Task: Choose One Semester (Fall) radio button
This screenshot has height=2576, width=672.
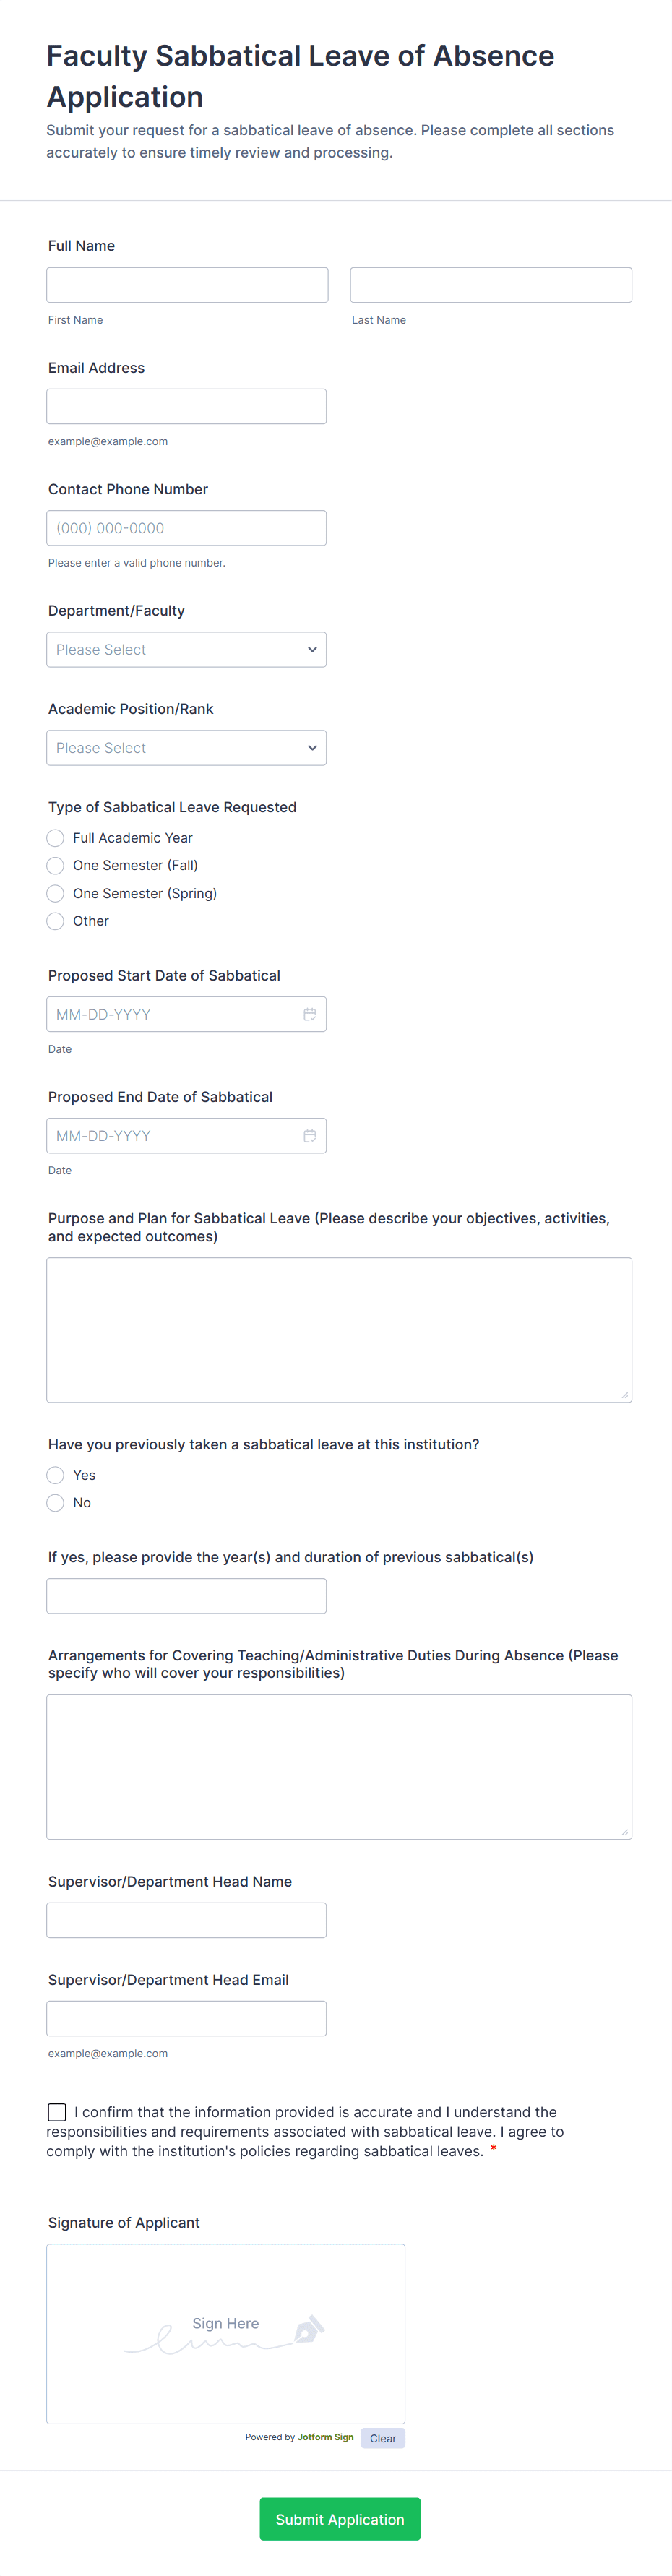Action: [56, 866]
